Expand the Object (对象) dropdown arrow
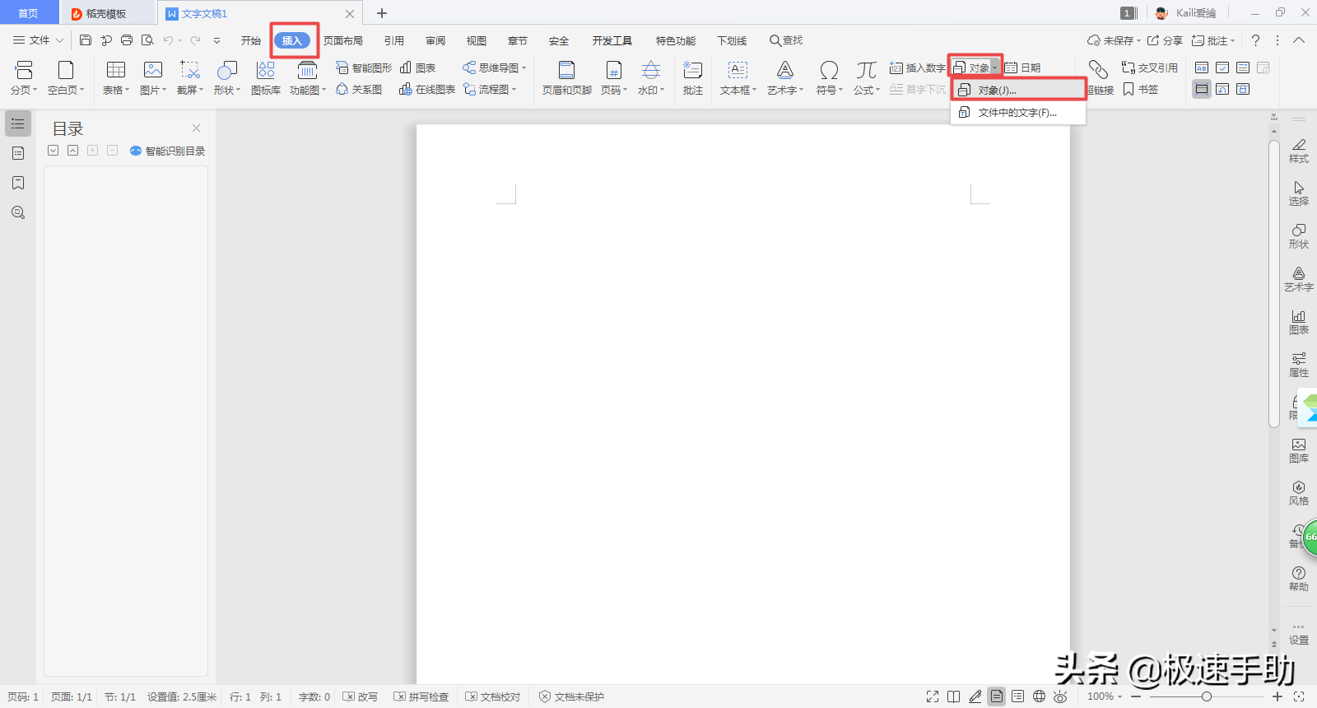1317x708 pixels. pos(995,68)
